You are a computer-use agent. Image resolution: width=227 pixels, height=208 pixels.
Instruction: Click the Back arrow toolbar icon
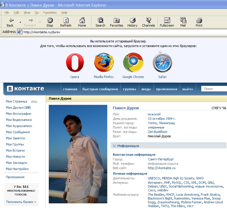11,20
